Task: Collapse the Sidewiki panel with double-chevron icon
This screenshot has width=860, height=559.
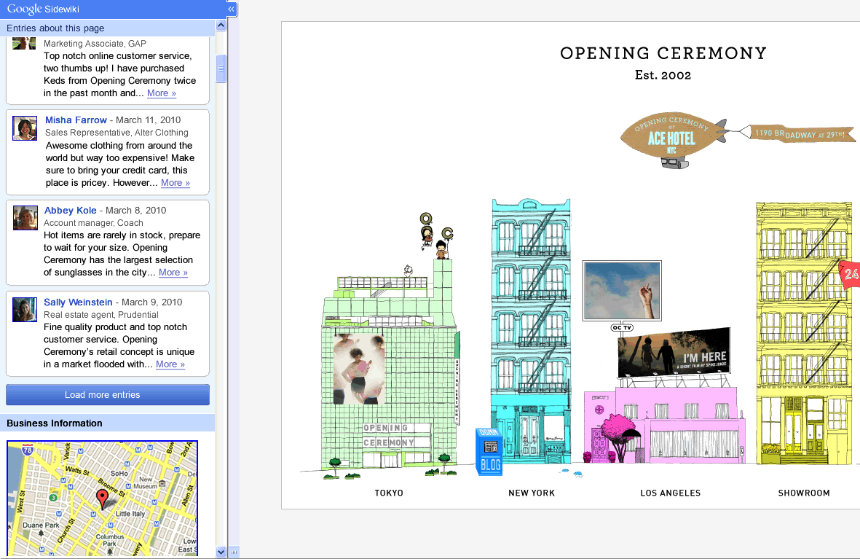Action: [x=231, y=9]
